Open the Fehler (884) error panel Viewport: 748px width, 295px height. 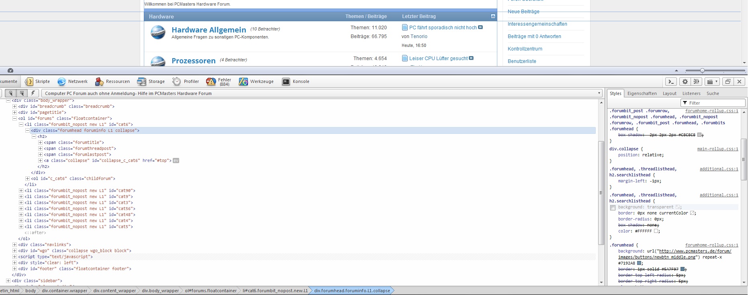pyautogui.click(x=219, y=82)
